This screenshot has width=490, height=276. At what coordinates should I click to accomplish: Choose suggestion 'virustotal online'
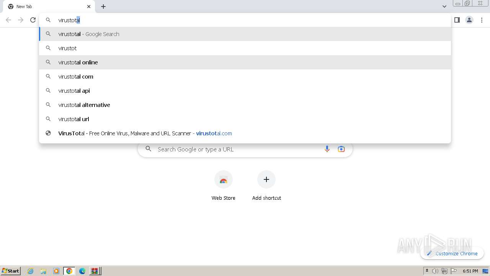(245, 62)
